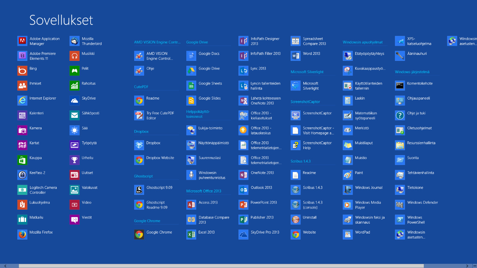
Task: Open ScreenshotCaptor Help
Action: [312, 145]
